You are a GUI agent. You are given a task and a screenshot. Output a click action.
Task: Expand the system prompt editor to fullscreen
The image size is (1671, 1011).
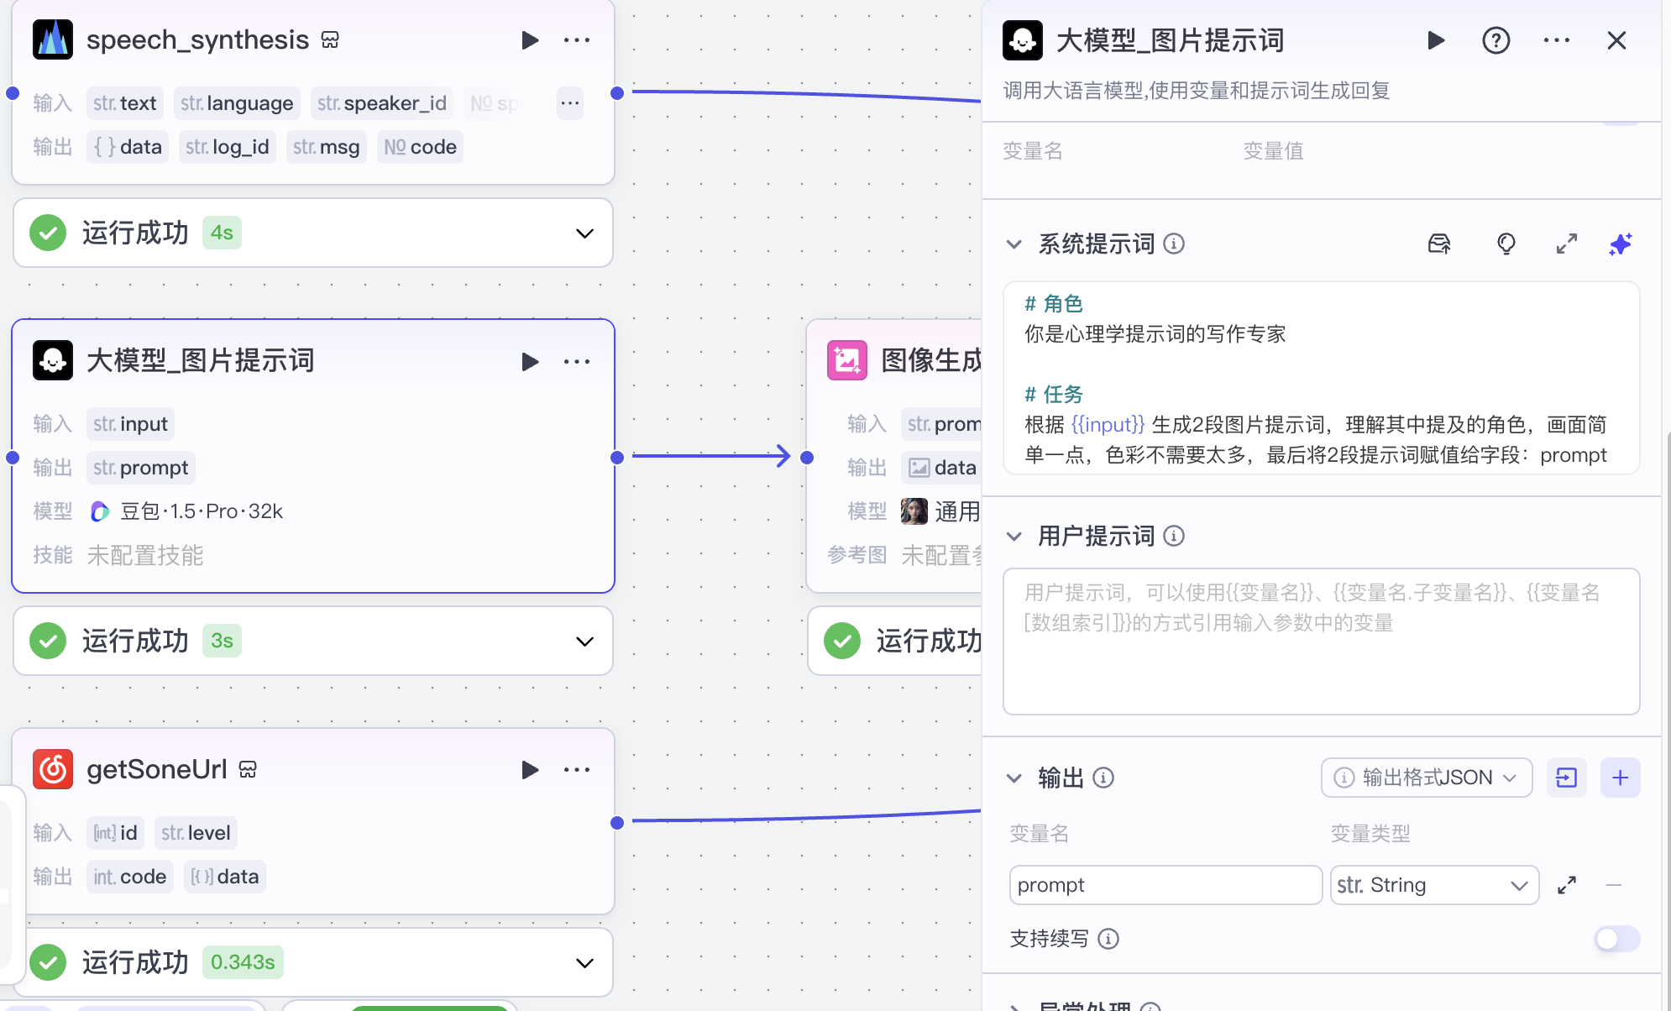(1565, 244)
